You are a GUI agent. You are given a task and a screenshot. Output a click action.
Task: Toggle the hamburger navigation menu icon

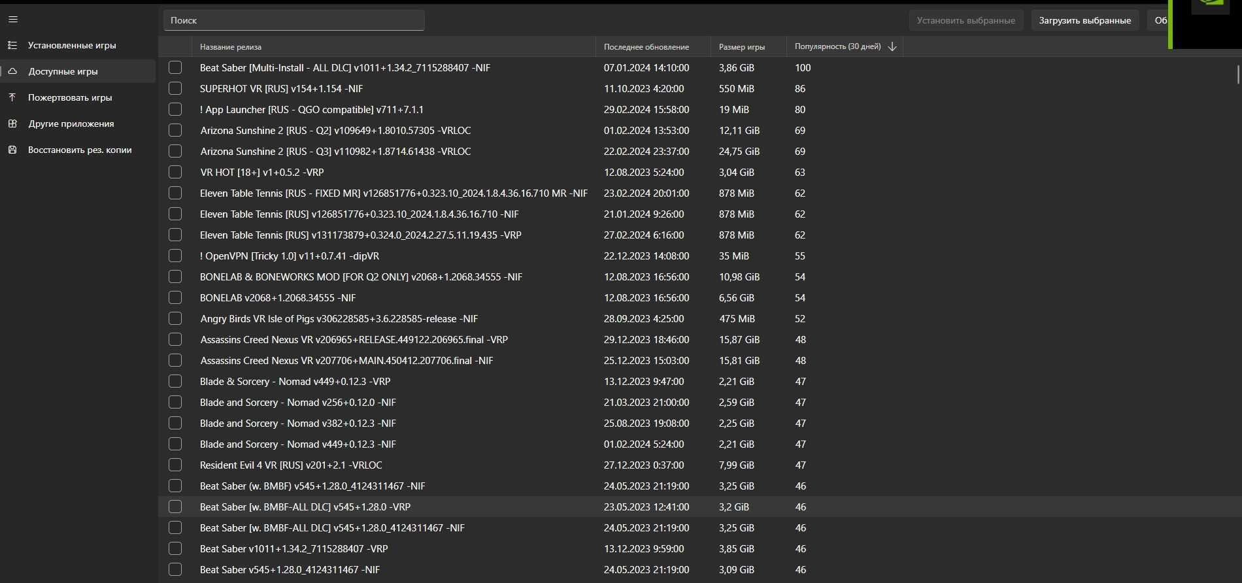click(x=13, y=20)
